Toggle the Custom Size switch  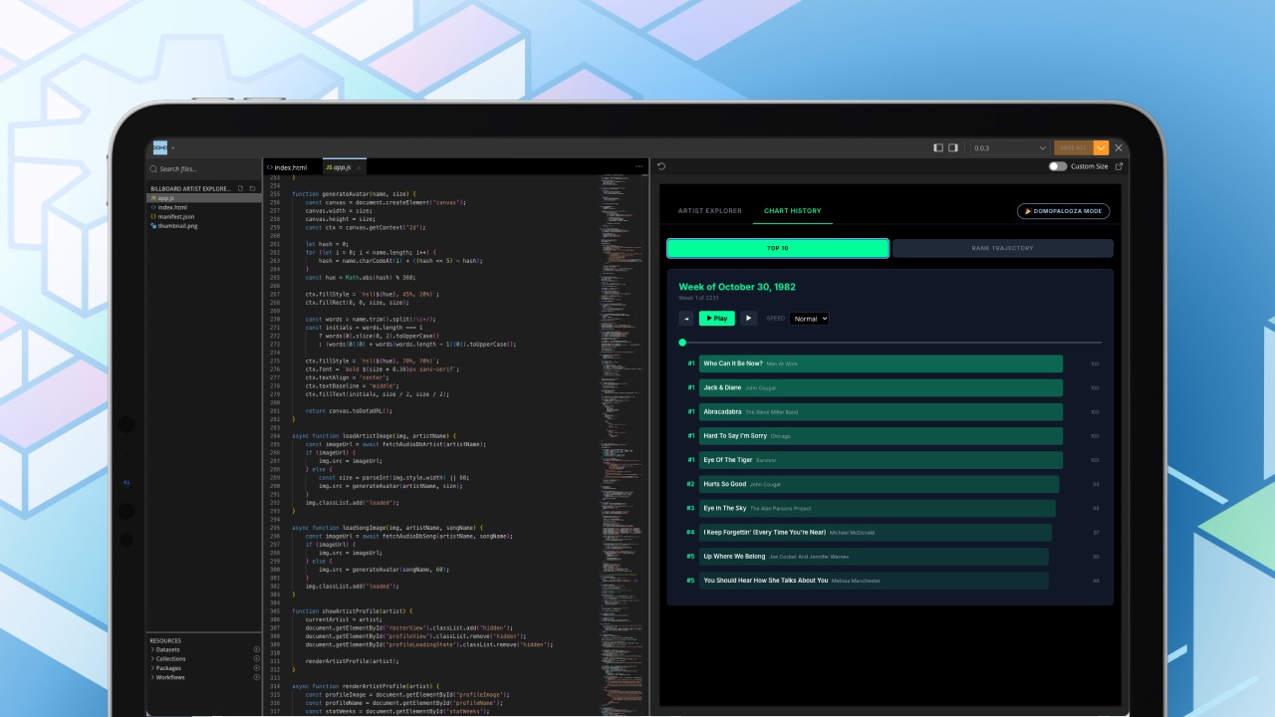(x=1058, y=166)
